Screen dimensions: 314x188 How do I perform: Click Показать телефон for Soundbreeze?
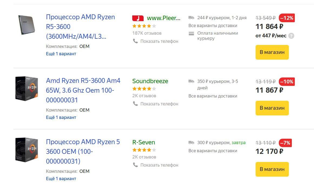click(159, 104)
